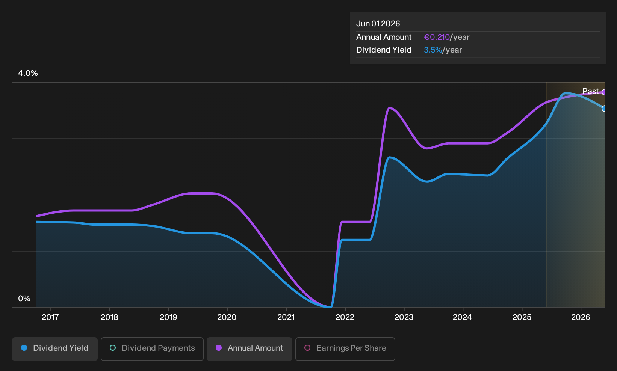This screenshot has height=371, width=617.
Task: Click the 2026 x-axis year label
Action: coord(581,317)
